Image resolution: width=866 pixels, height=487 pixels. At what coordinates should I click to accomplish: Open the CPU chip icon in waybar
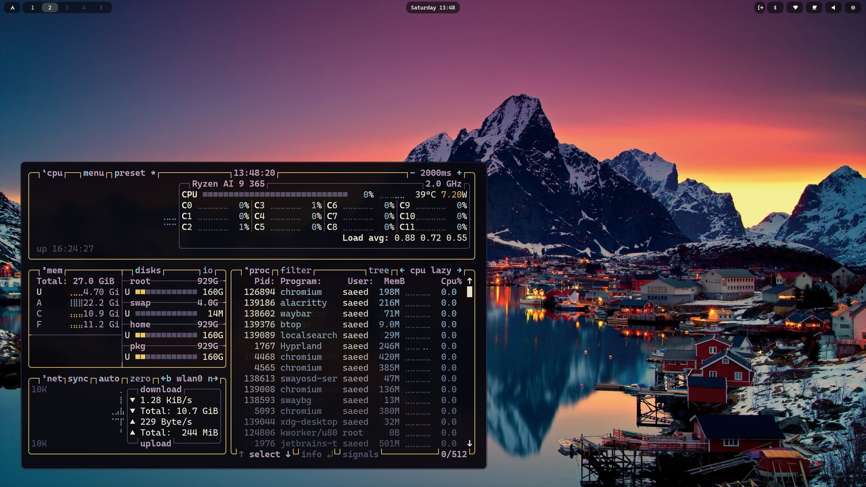click(853, 8)
